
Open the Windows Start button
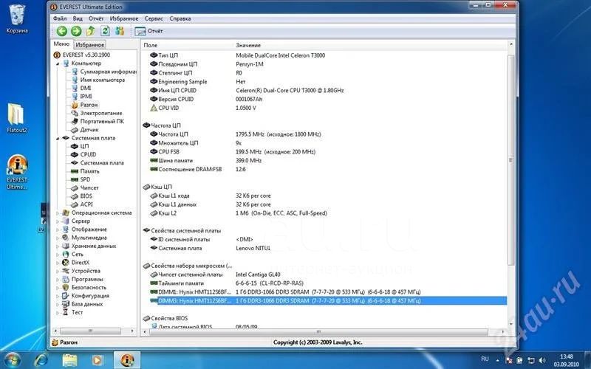coord(12,360)
